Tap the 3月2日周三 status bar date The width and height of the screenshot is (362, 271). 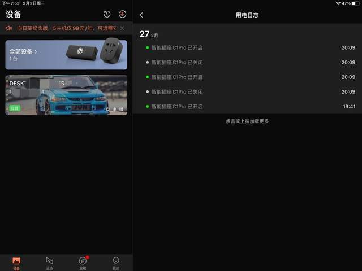[34, 3]
